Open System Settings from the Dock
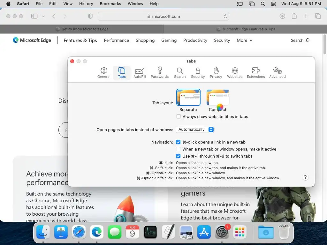Screen dimensions: 327x245 pyautogui.click(x=222, y=232)
